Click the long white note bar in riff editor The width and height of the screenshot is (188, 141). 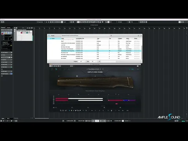pyautogui.click(x=85, y=99)
